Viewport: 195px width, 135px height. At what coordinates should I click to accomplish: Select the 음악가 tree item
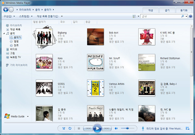pos(16,37)
